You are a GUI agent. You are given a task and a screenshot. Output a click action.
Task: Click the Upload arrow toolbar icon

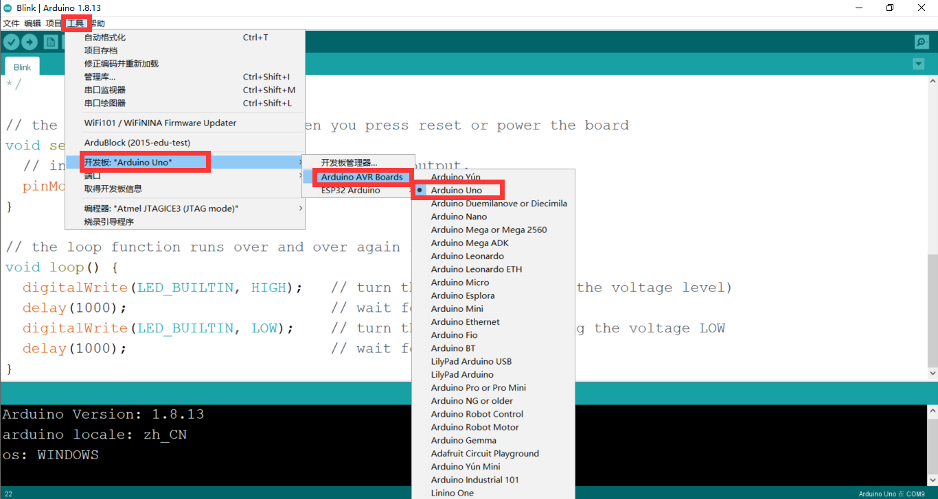click(x=30, y=42)
